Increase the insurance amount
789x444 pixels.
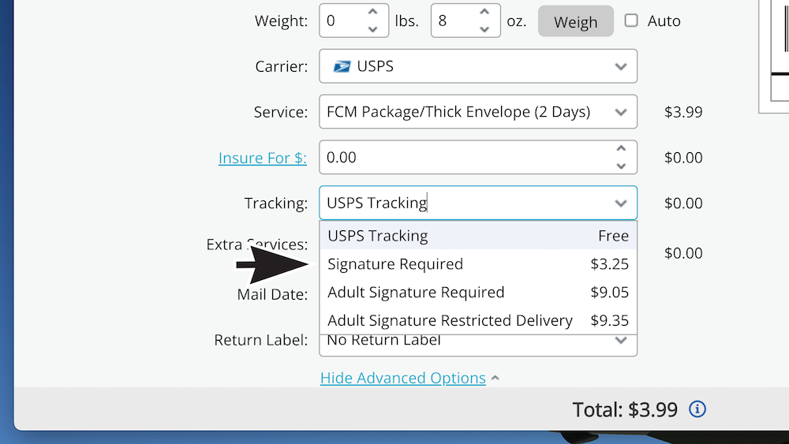tap(621, 149)
